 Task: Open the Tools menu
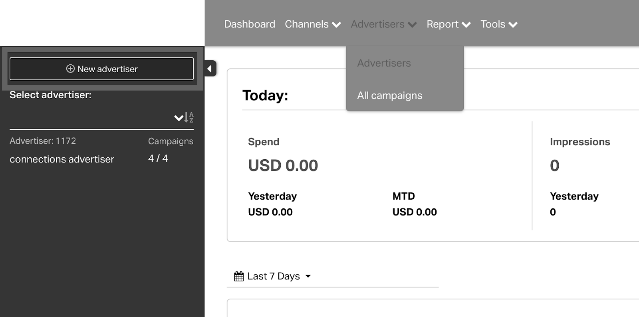493,24
